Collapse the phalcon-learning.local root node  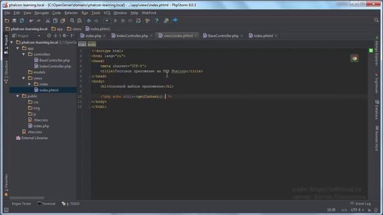tap(12, 42)
